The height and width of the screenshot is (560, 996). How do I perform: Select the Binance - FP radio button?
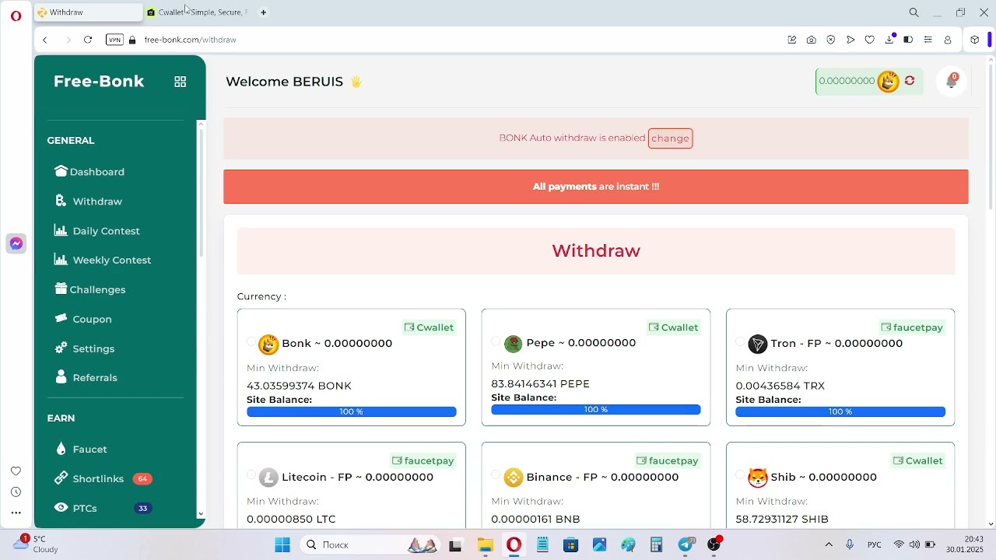tap(496, 474)
